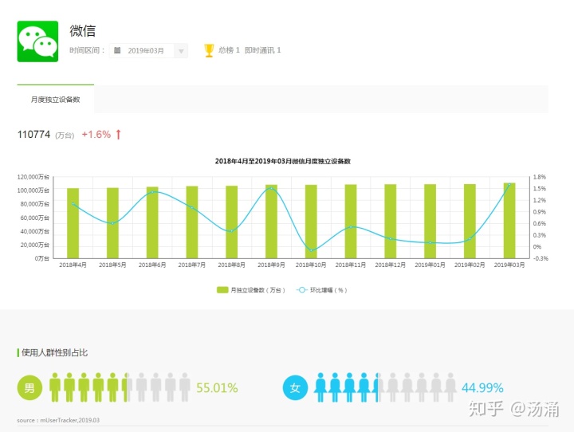The width and height of the screenshot is (574, 432).
Task: Click the first green male figure icon
Action: (55, 387)
